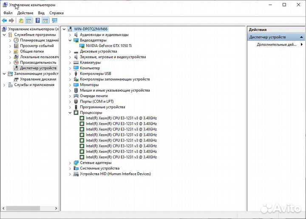
Task: Click the scan hardware monitor toolbar icon
Action: [54, 20]
